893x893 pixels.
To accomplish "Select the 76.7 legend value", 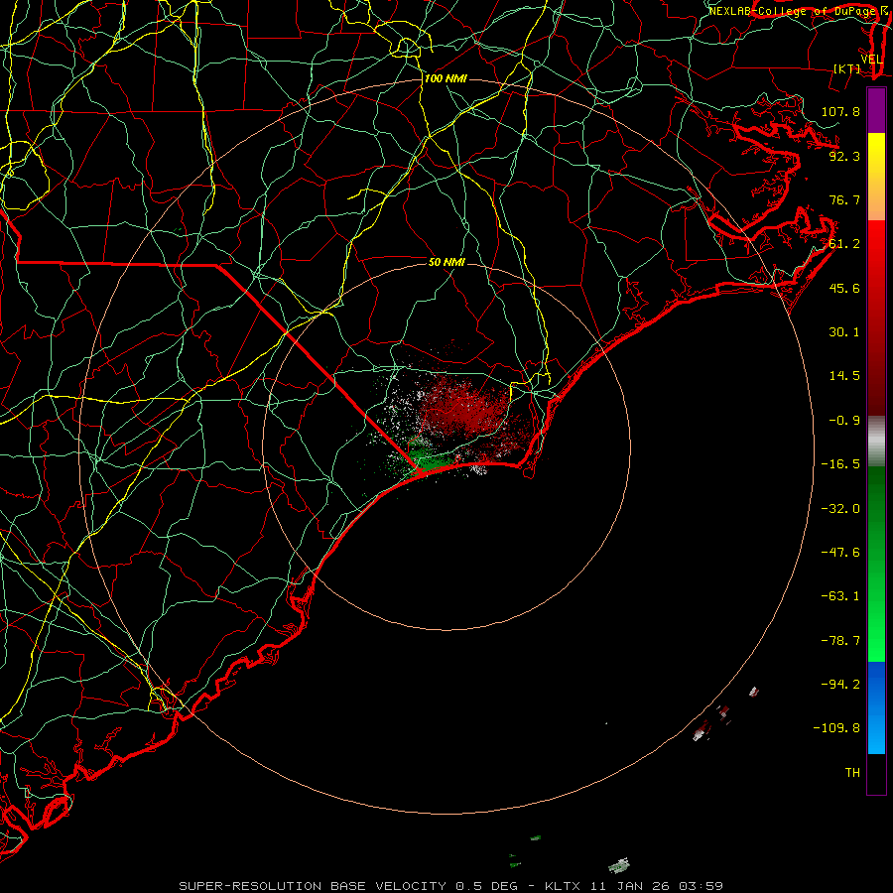I will (x=844, y=199).
